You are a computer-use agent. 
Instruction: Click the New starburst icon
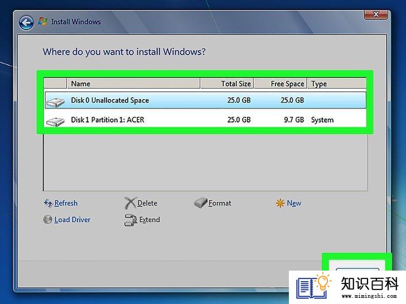tap(280, 203)
